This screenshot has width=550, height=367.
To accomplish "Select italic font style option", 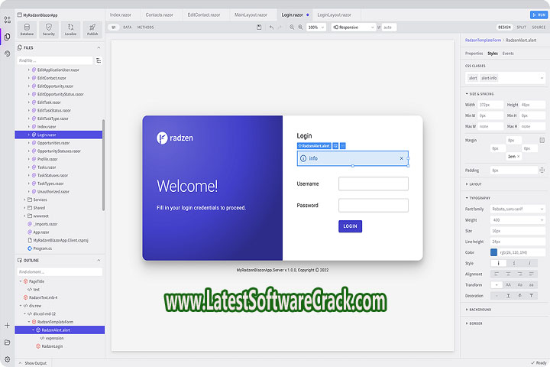I will (x=514, y=263).
